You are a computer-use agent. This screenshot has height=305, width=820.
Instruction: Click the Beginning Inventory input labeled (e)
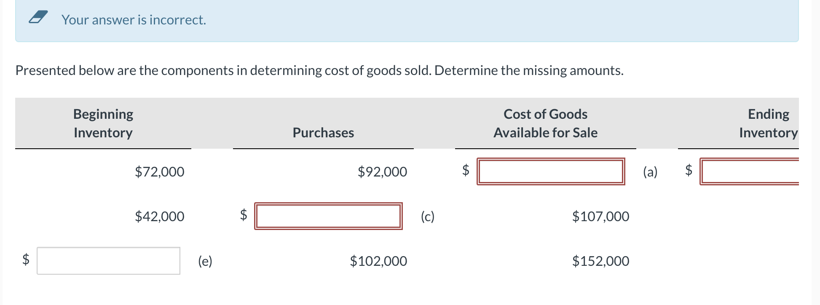pyautogui.click(x=108, y=261)
